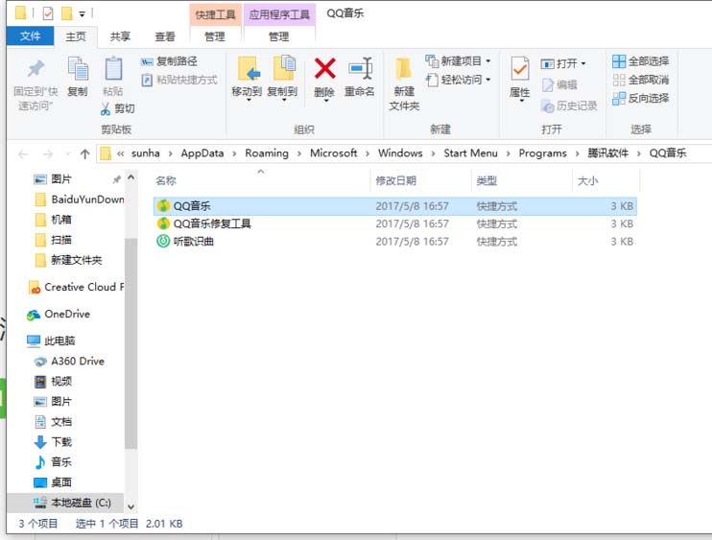Open quick access toolbar customize dropdown
Viewport: 712px width, 540px height.
[x=83, y=14]
